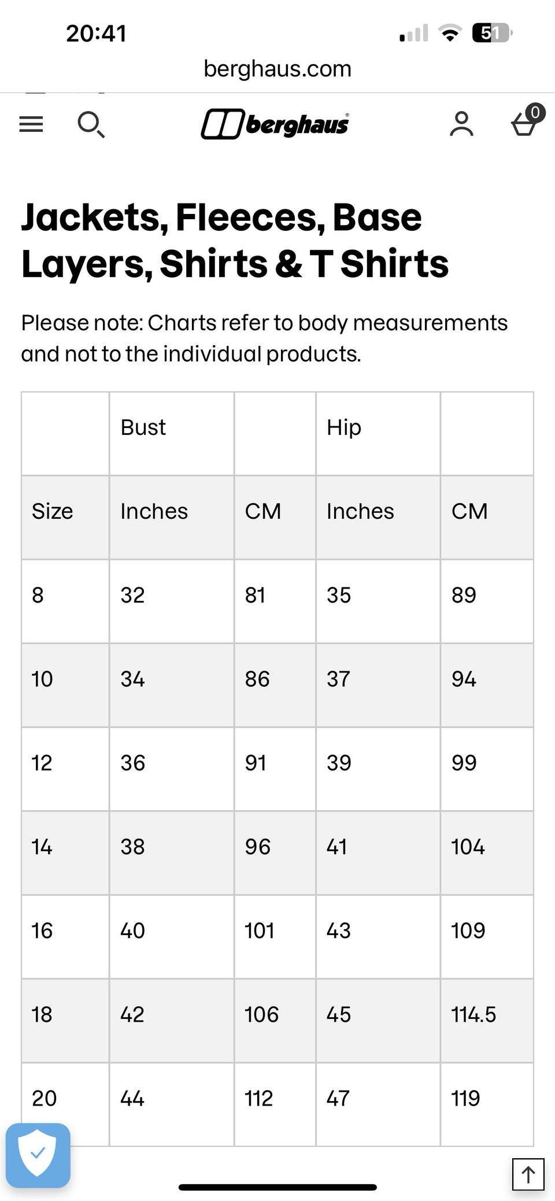Click the Jackets, Fleeces, Base Layers heading

235,241
